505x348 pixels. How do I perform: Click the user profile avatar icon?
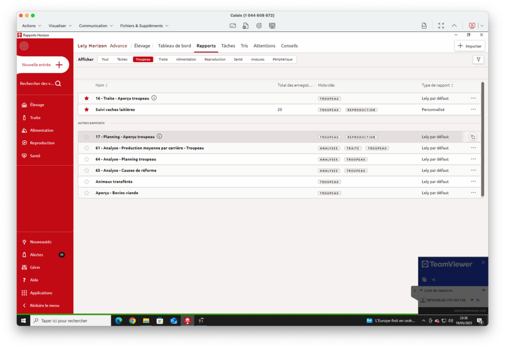coord(24,46)
